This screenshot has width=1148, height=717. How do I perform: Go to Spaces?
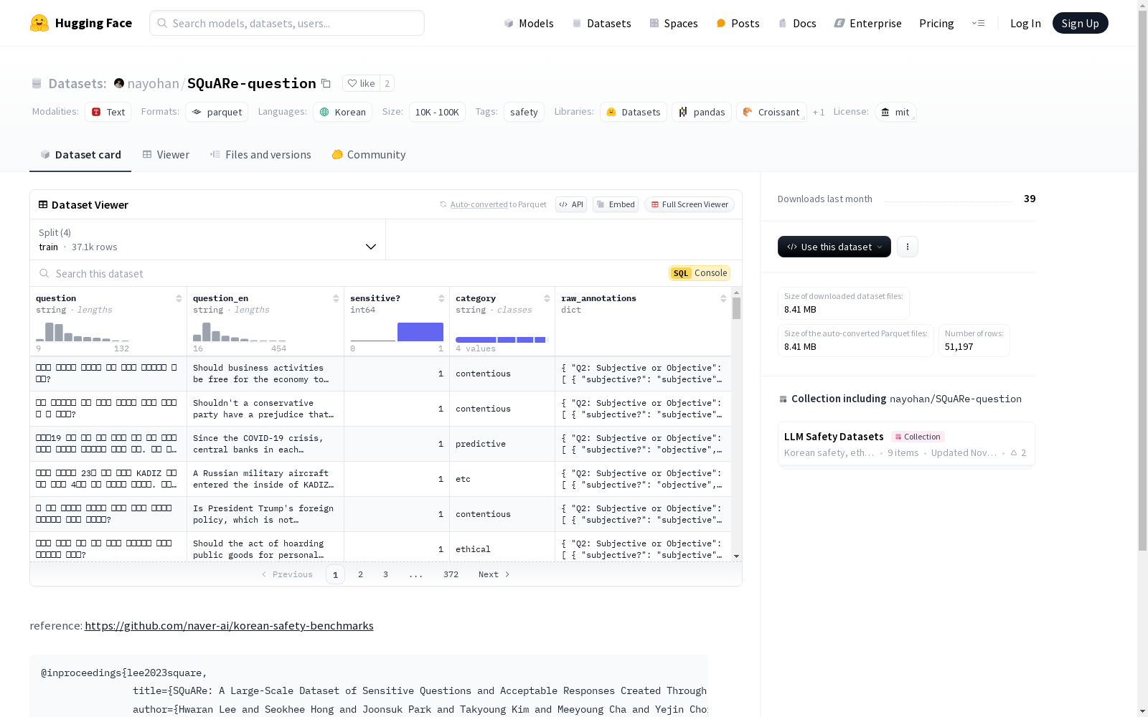(x=674, y=23)
